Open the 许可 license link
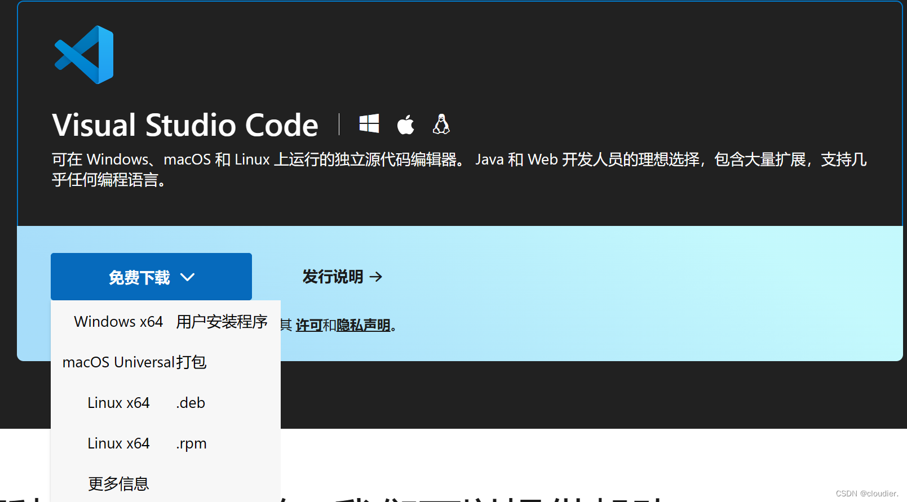 (309, 325)
